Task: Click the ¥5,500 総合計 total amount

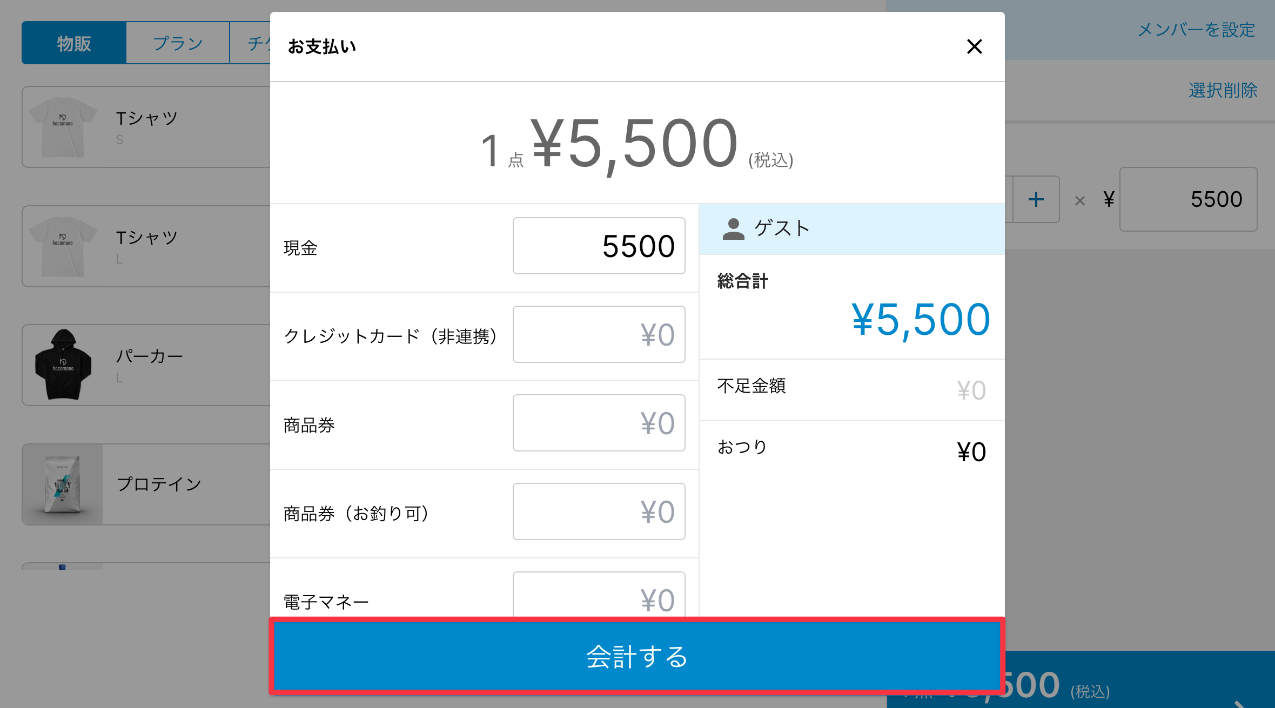Action: (x=921, y=320)
